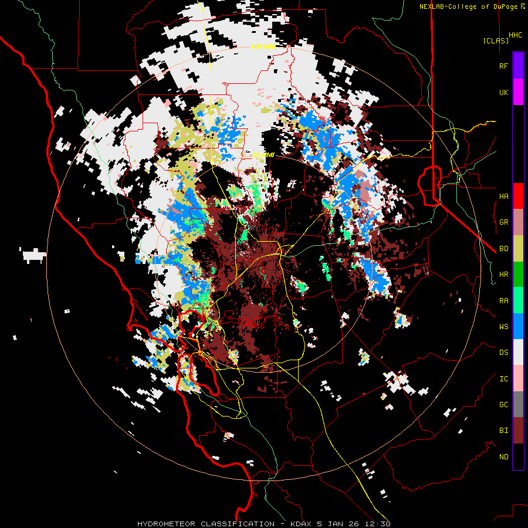Click the gray GC legend swatch
The image size is (528, 528).
point(518,404)
